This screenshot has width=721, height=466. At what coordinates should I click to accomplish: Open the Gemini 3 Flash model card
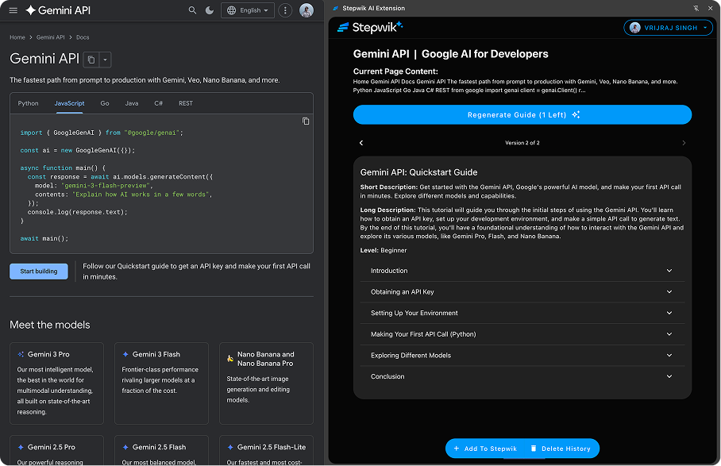161,383
